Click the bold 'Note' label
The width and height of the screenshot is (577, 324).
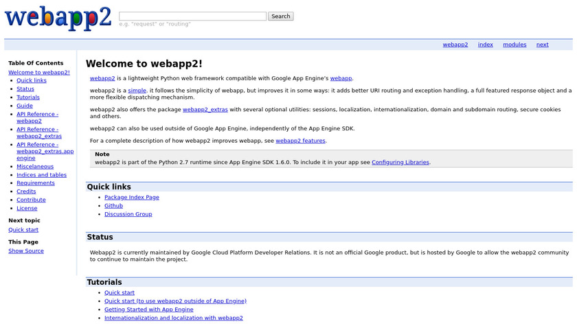pyautogui.click(x=102, y=154)
